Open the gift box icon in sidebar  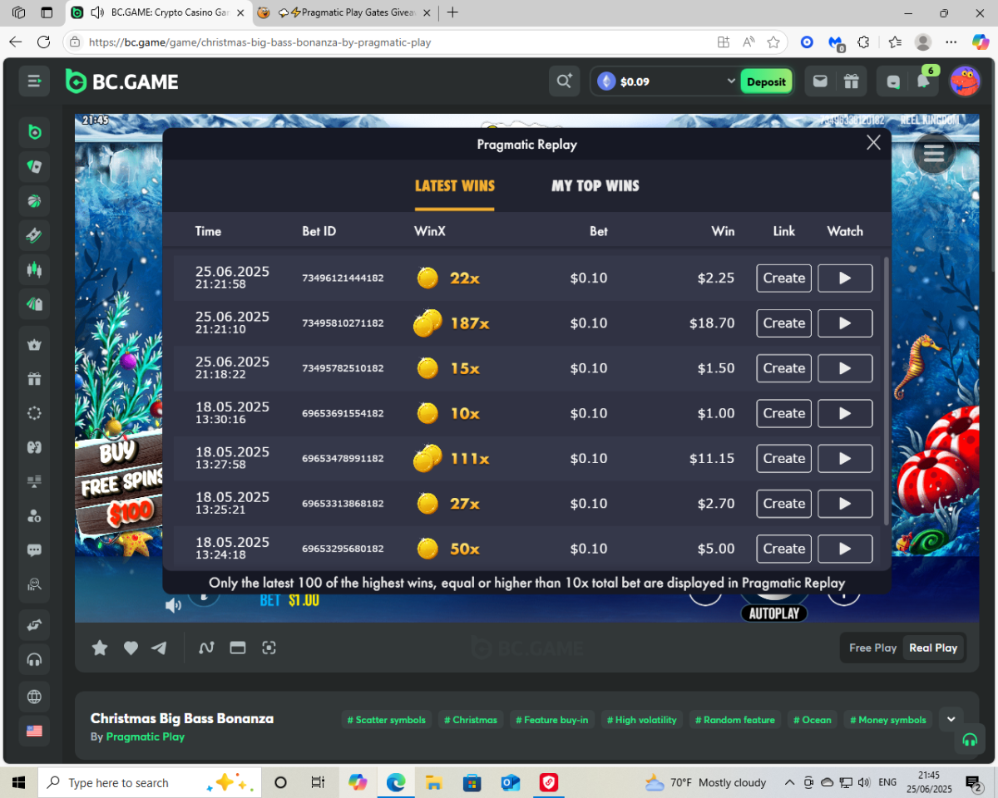click(x=34, y=379)
